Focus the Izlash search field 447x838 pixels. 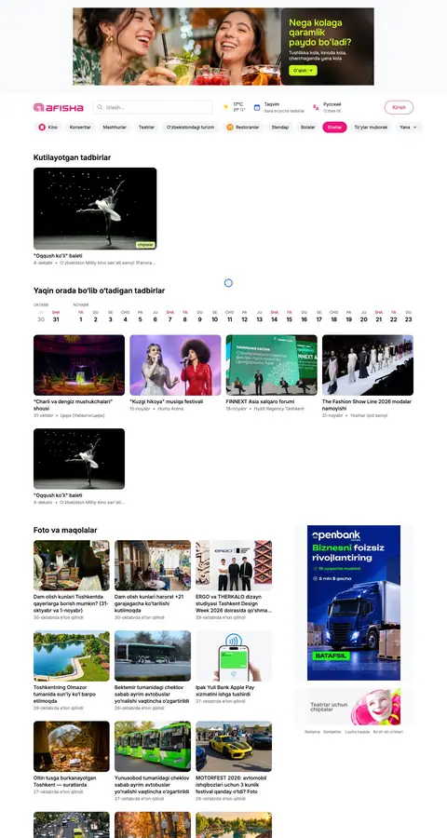[x=153, y=107]
